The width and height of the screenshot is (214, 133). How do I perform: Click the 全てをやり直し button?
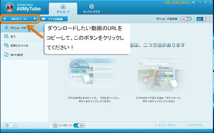[195, 125]
